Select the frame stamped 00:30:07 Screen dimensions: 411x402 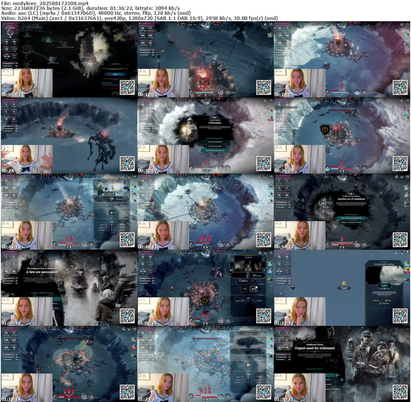205,135
